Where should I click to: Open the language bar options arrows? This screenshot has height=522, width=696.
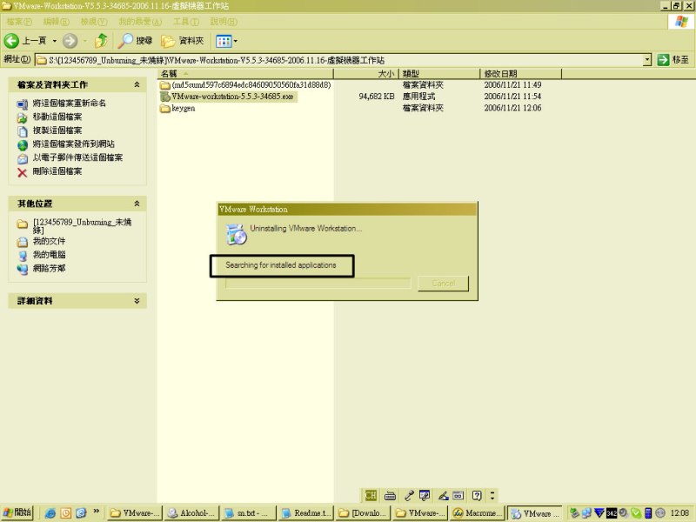(x=492, y=495)
